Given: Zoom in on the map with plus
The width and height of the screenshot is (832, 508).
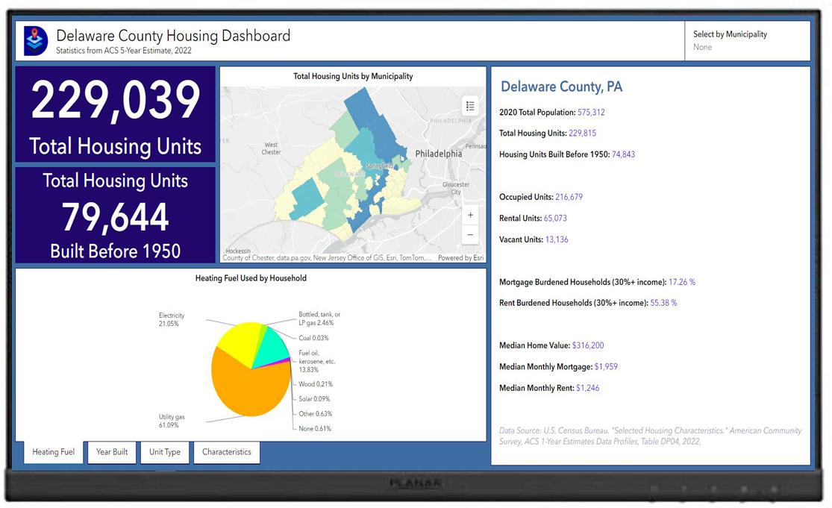Looking at the screenshot, I should pyautogui.click(x=470, y=215).
